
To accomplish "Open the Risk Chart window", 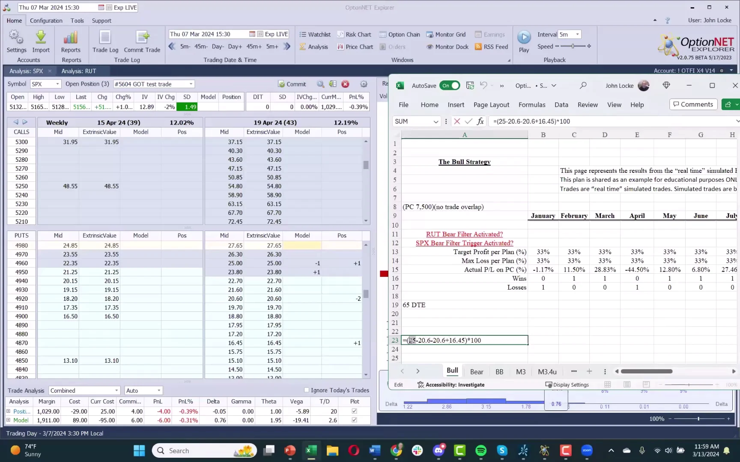I will point(354,34).
